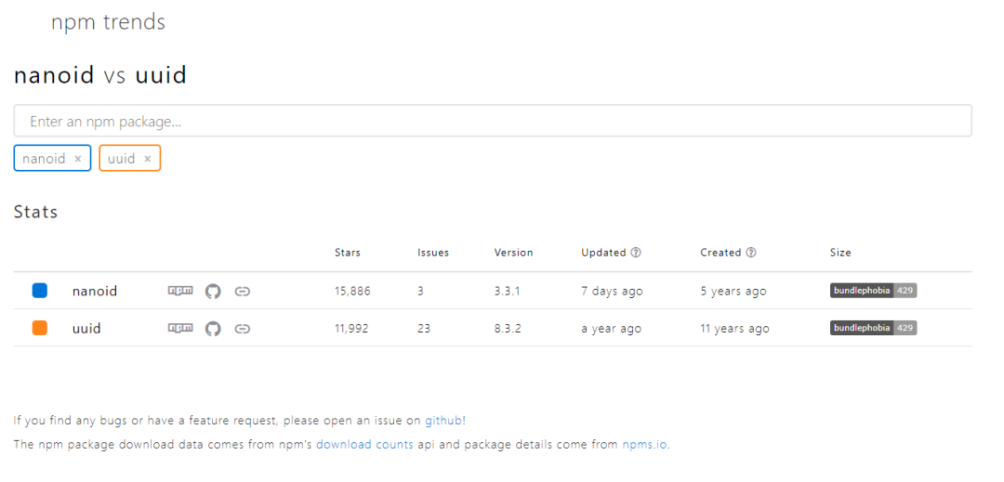Open uuid's GitHub repository icon
The height and width of the screenshot is (482, 1004).
tap(213, 328)
